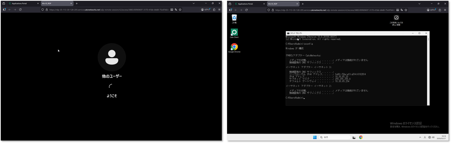The height and width of the screenshot is (143, 451).
Task: Click the login account button in left browser
Action: pos(206,9)
